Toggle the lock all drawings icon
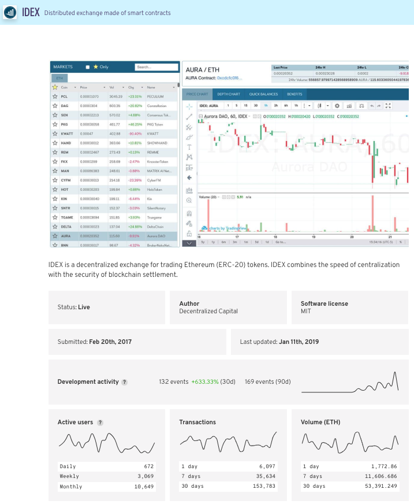The image size is (414, 504). pyautogui.click(x=189, y=234)
